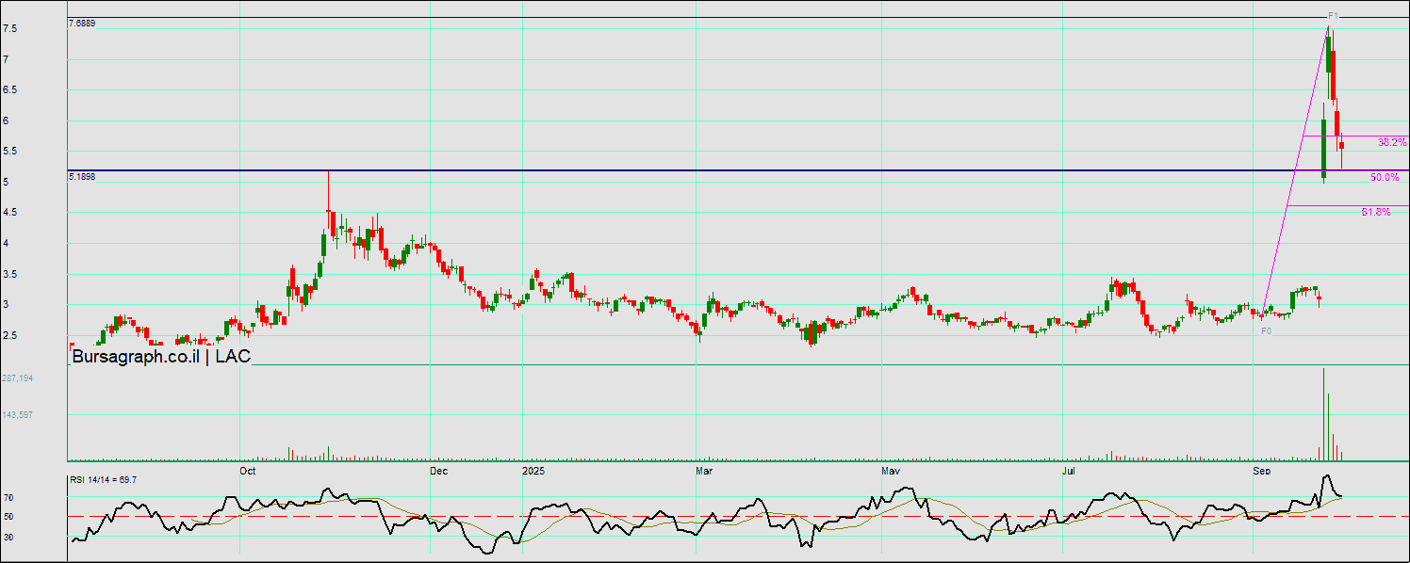
Task: Click the Bursagraph.co.il | LAC watermark
Action: point(161,356)
